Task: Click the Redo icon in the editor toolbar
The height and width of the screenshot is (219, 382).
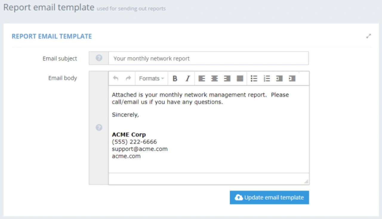Action: click(x=127, y=78)
